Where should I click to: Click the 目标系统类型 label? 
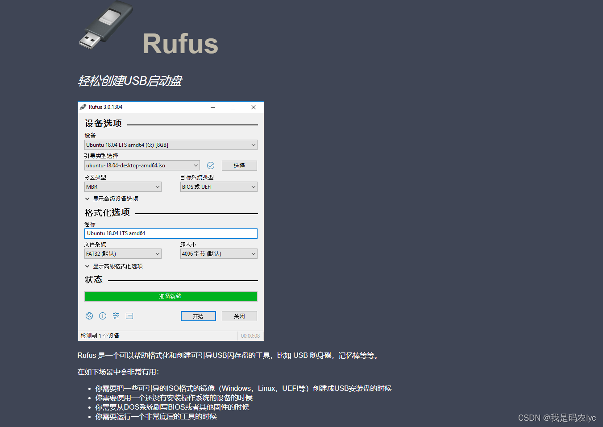[x=197, y=177]
